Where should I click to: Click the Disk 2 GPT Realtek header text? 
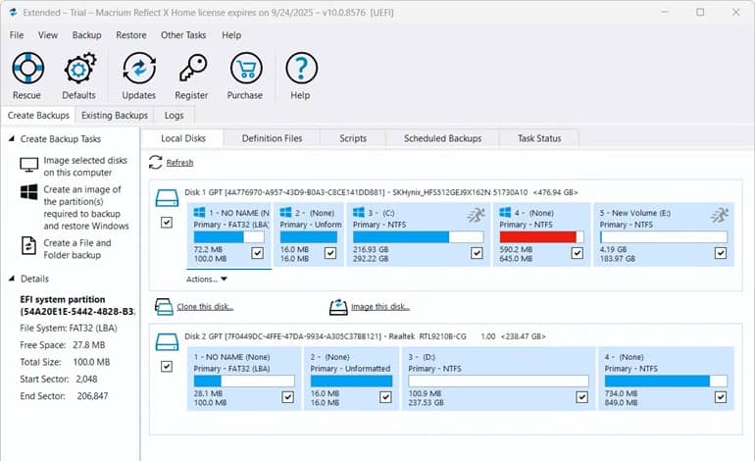click(365, 336)
